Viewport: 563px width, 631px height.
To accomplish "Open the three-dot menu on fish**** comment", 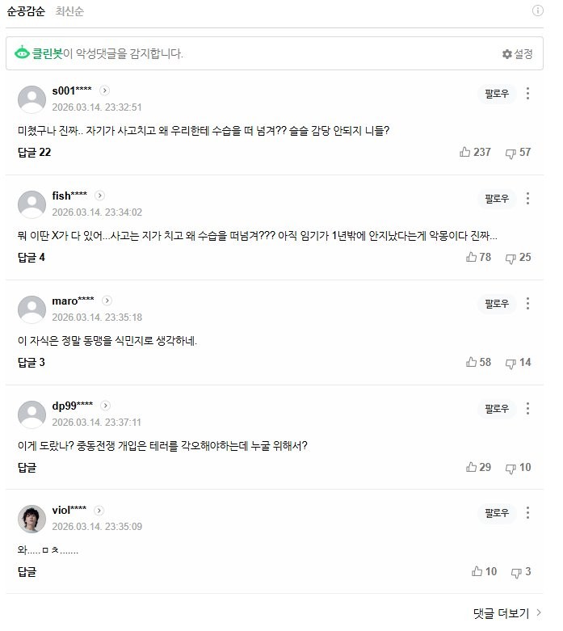I will [x=527, y=198].
